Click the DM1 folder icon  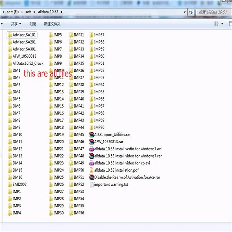[x=10, y=70]
